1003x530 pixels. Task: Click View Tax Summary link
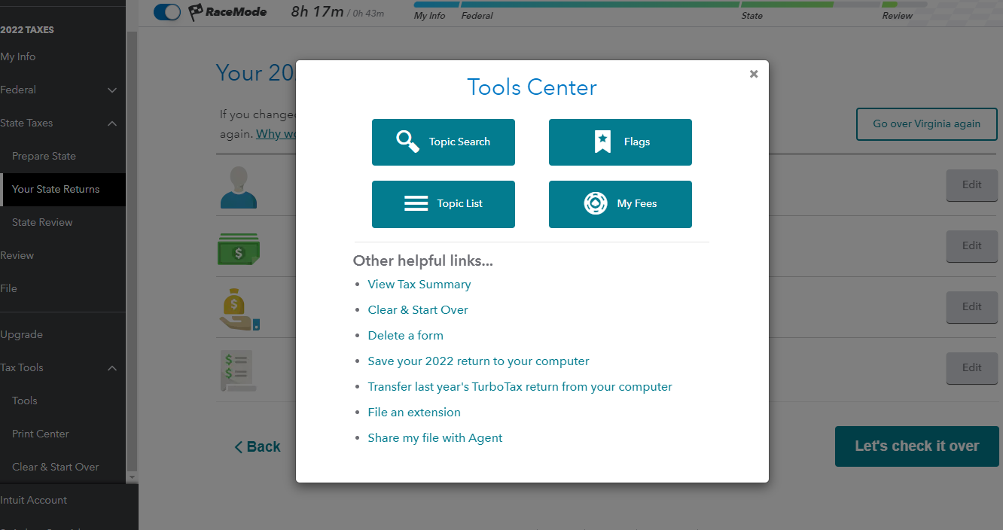click(x=419, y=285)
